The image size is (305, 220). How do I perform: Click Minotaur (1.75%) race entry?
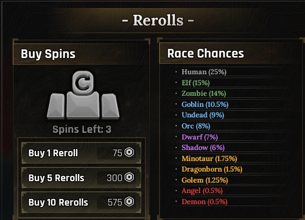(209, 158)
